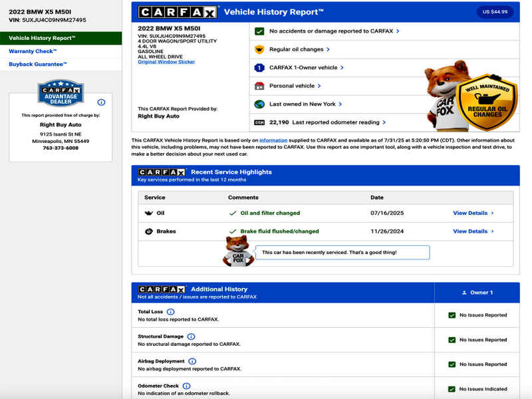Open View Details for the Brakes service

point(470,231)
